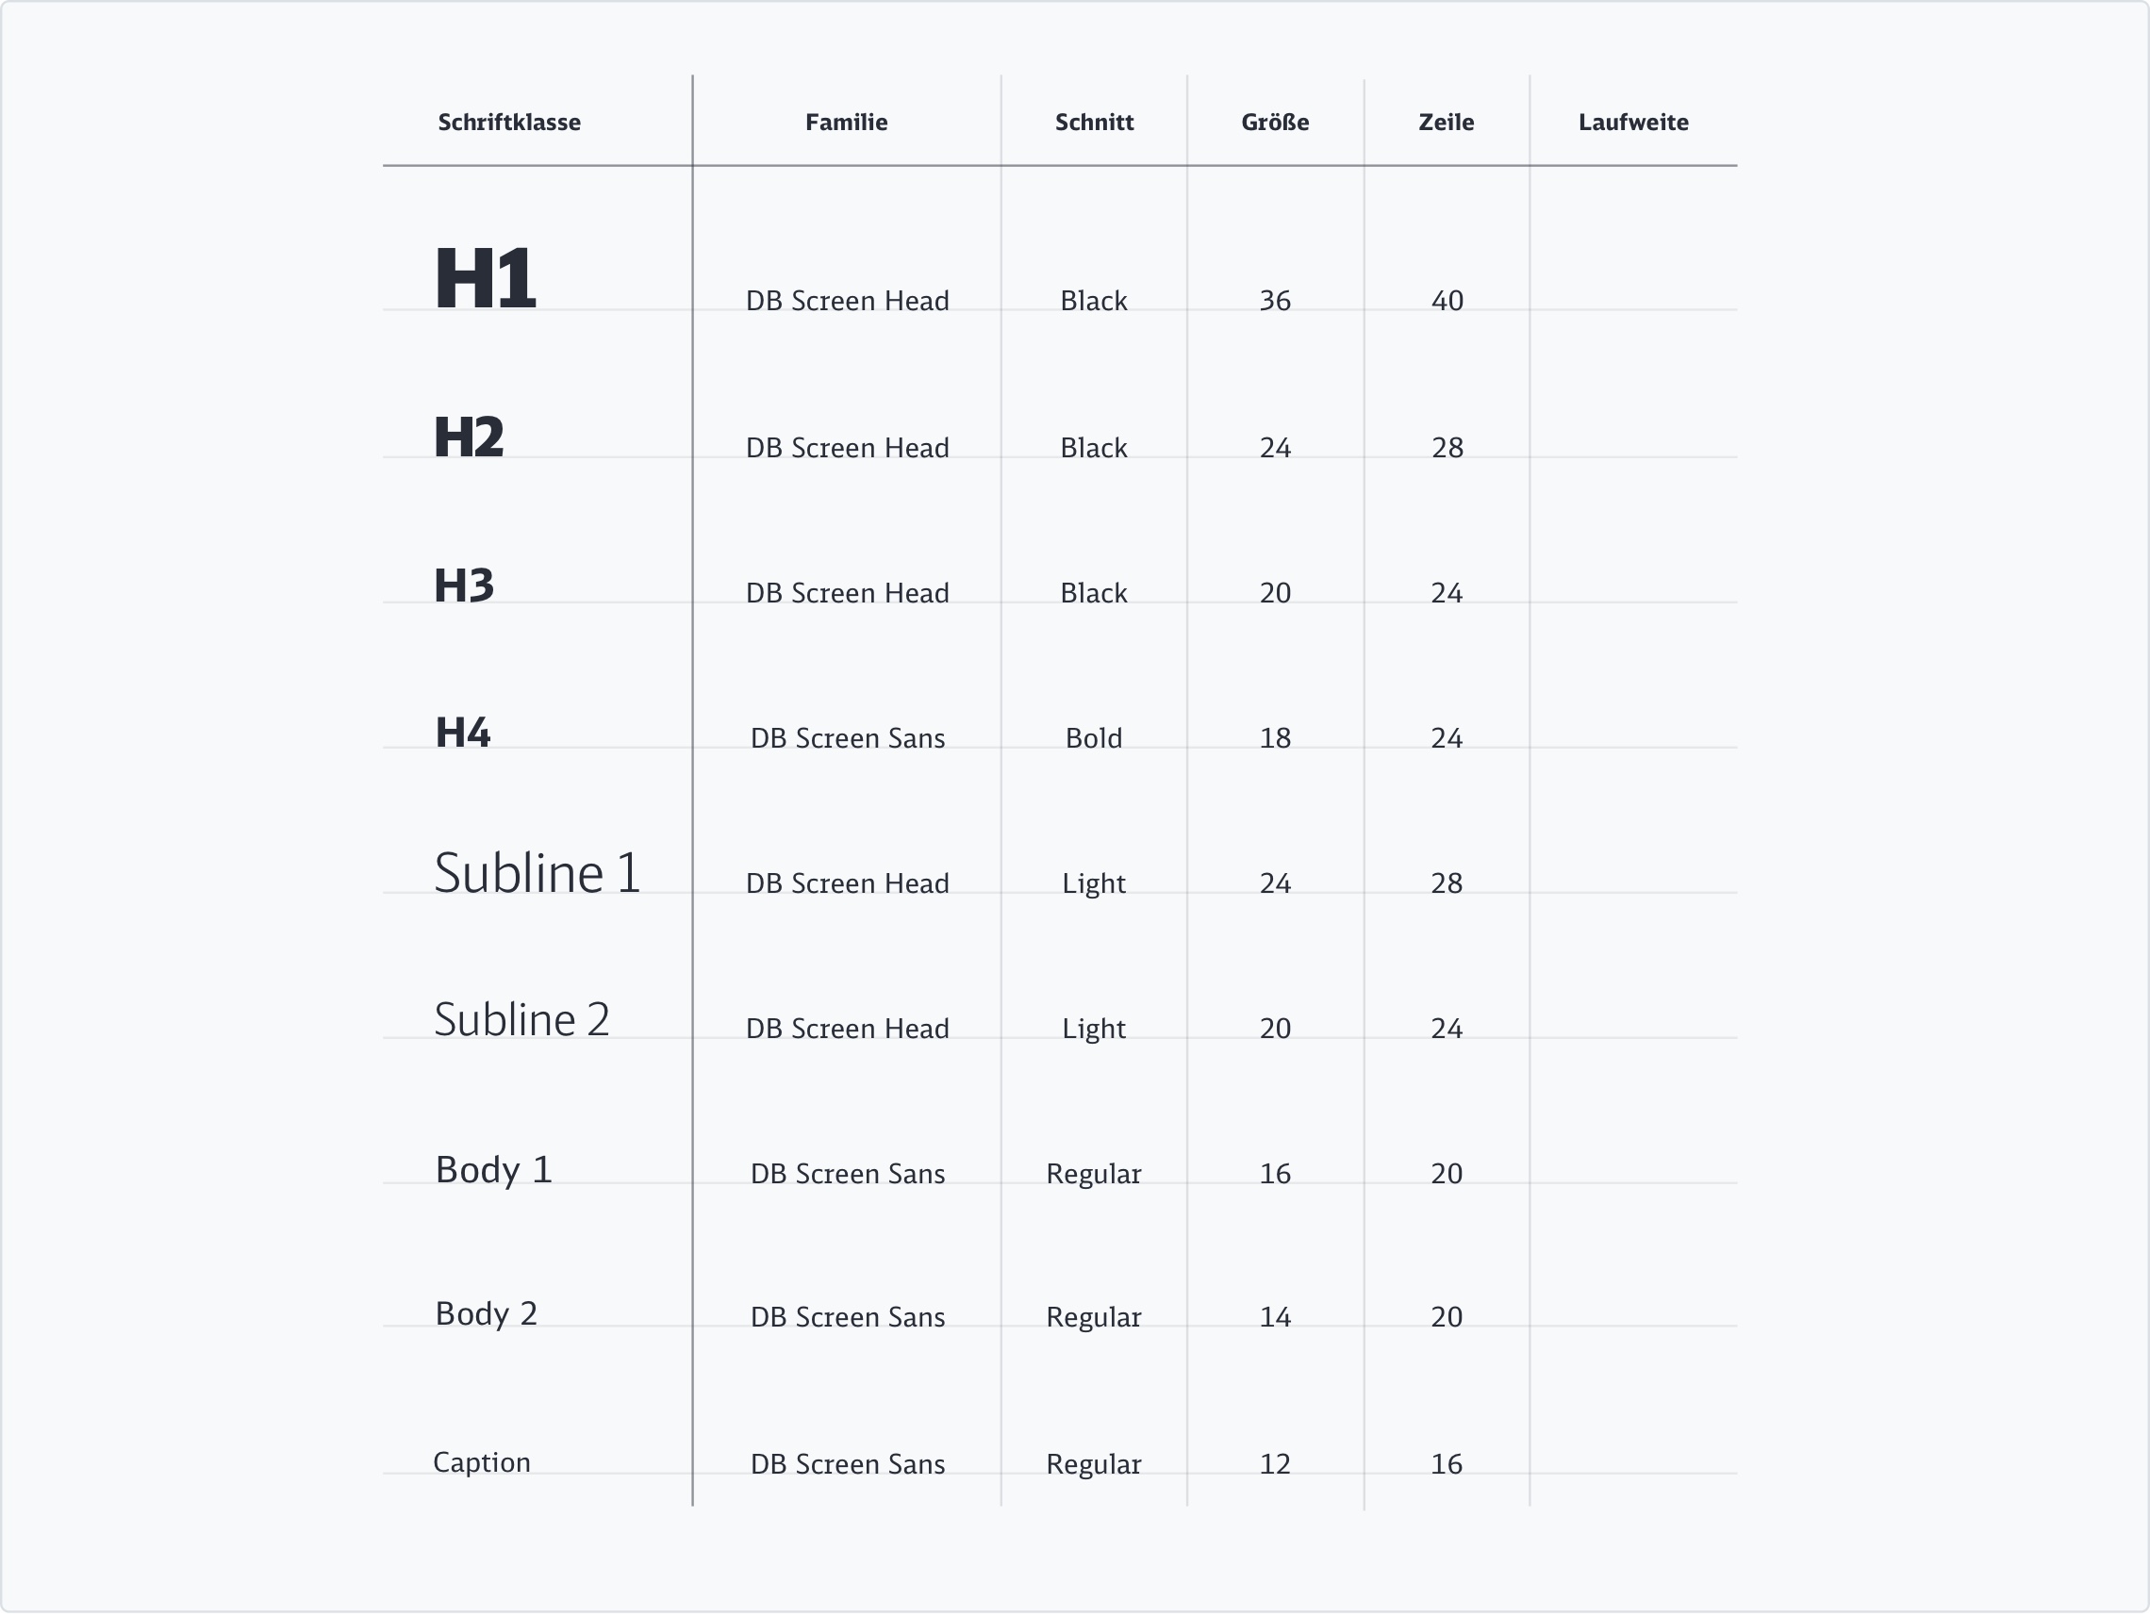Click the Subline 1 type sample
The height and width of the screenshot is (1616, 2150).
tap(537, 873)
